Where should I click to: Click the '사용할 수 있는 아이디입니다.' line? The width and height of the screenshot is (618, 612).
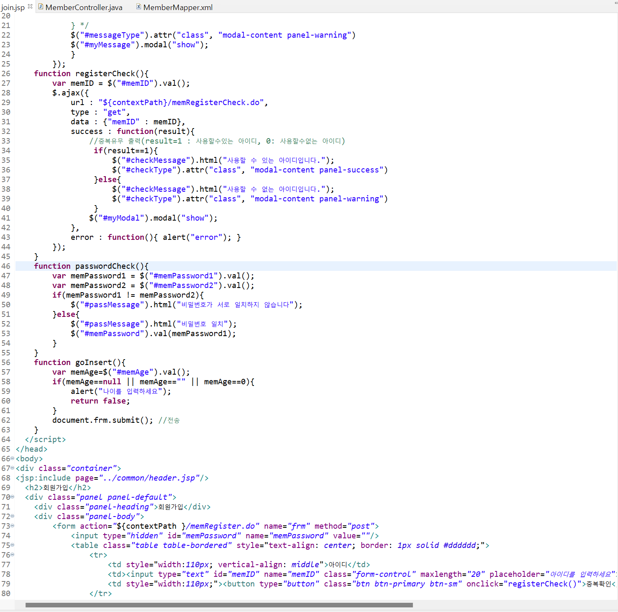(x=223, y=160)
